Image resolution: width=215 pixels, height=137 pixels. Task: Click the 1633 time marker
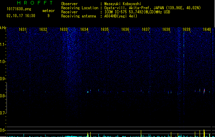tap(64, 29)
